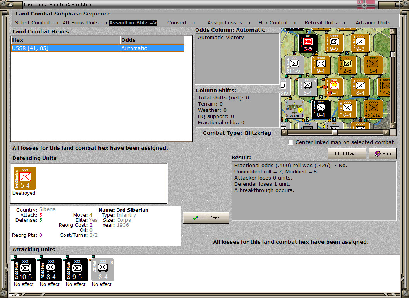Move the mini-map horizontal scrollbar thumb
Screen dimensions: 409x298
[335, 132]
